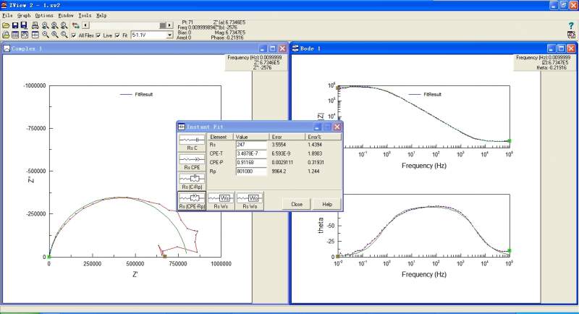This screenshot has height=314, width=579.
Task: Select the Rs (CPE-Rp) circuit model
Action: [x=192, y=201]
